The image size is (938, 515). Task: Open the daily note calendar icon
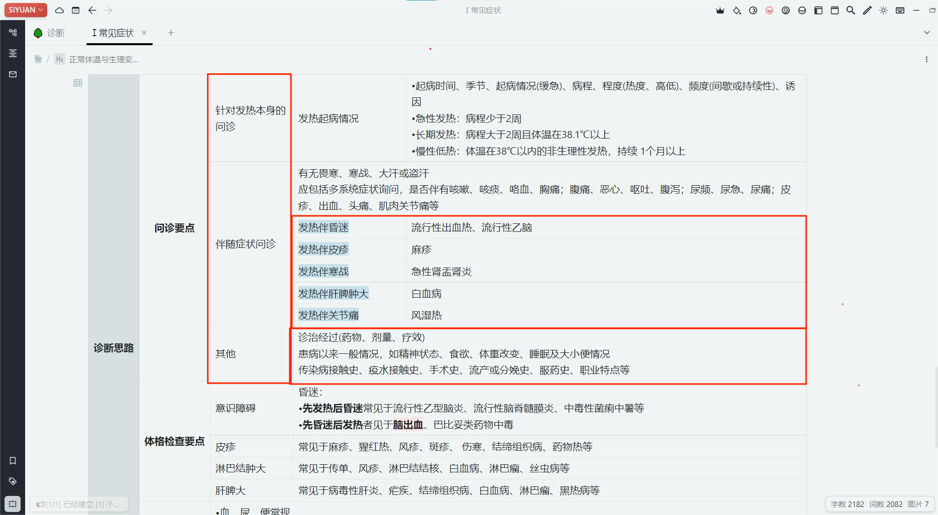[75, 10]
